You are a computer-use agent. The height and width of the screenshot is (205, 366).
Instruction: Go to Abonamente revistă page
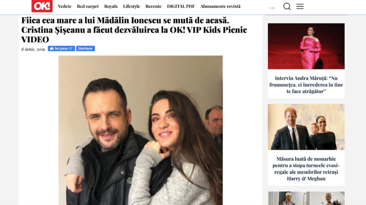[x=220, y=6]
